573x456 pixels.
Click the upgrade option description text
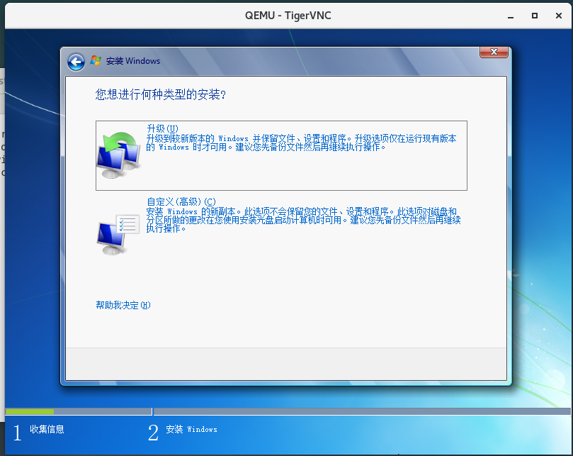[x=302, y=143]
